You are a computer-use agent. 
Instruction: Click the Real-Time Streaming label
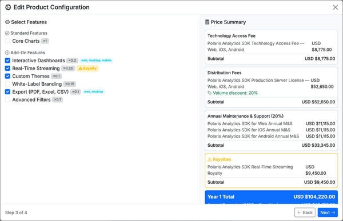[x=36, y=69]
